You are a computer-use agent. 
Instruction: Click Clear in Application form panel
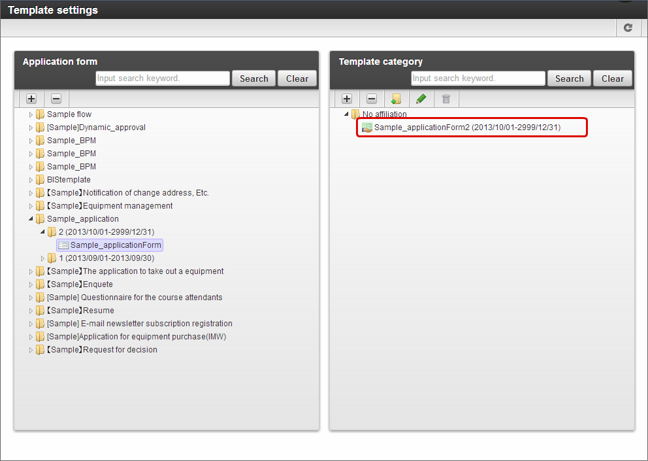[297, 78]
